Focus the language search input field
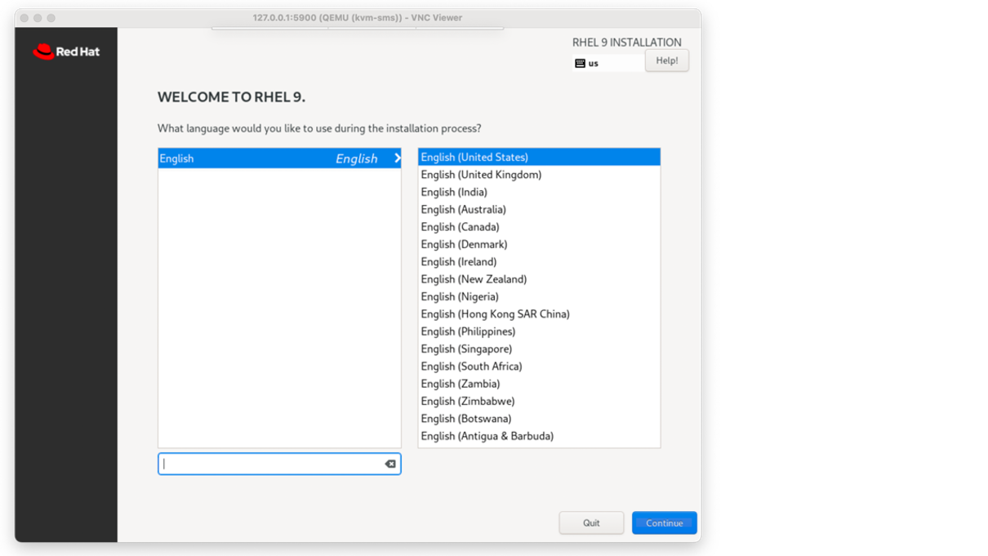 (271, 464)
